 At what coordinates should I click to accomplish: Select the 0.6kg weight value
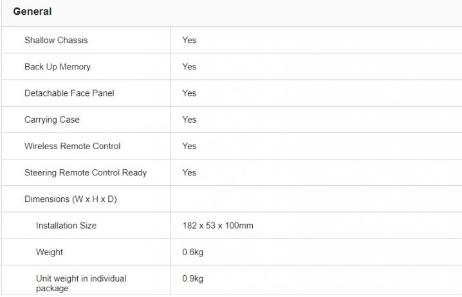[193, 252]
